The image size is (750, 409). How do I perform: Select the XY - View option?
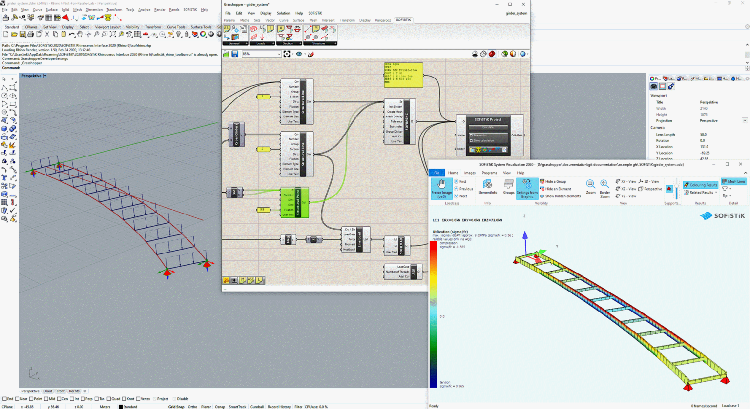click(626, 181)
